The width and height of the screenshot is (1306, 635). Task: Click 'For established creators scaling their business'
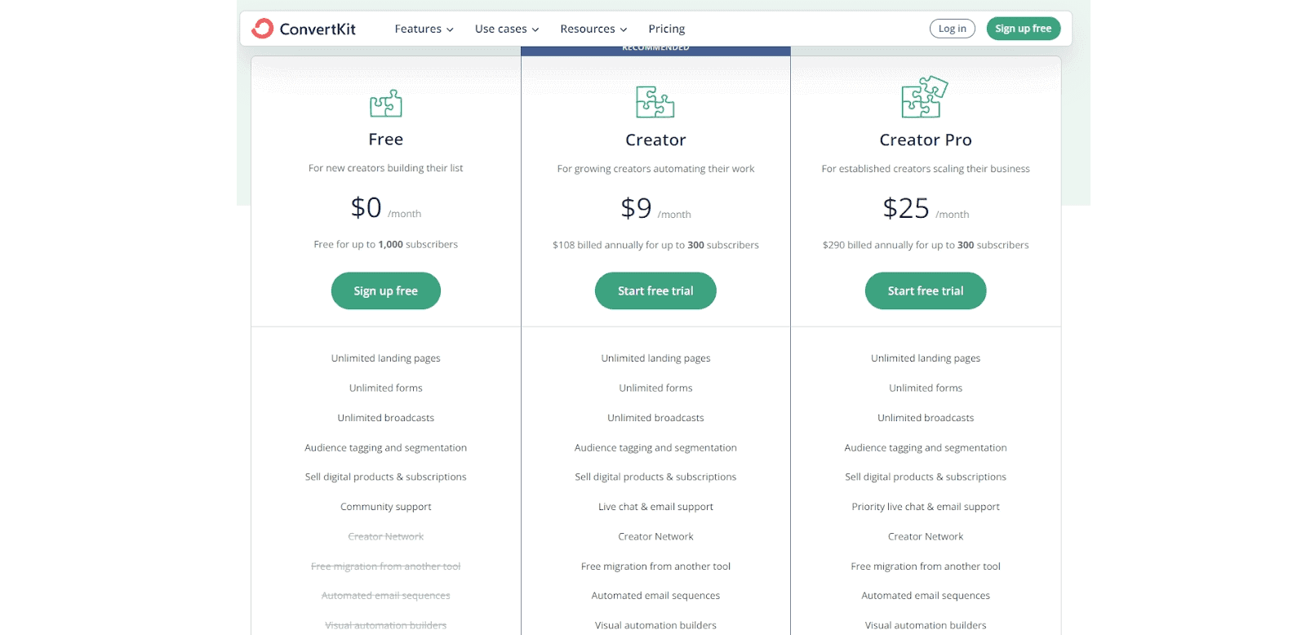pos(926,169)
